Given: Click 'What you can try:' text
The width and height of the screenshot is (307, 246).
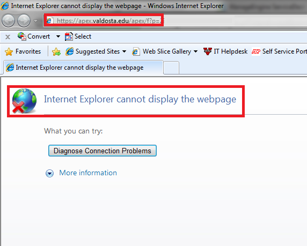Looking at the screenshot, I should coord(73,131).
